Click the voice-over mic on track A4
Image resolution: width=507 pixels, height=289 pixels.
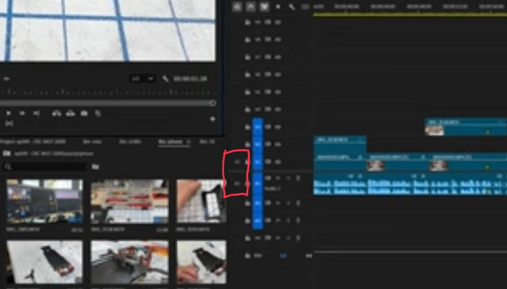click(x=298, y=238)
